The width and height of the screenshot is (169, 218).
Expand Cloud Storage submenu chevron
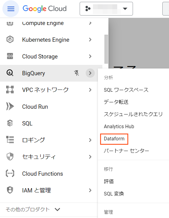(x=90, y=56)
